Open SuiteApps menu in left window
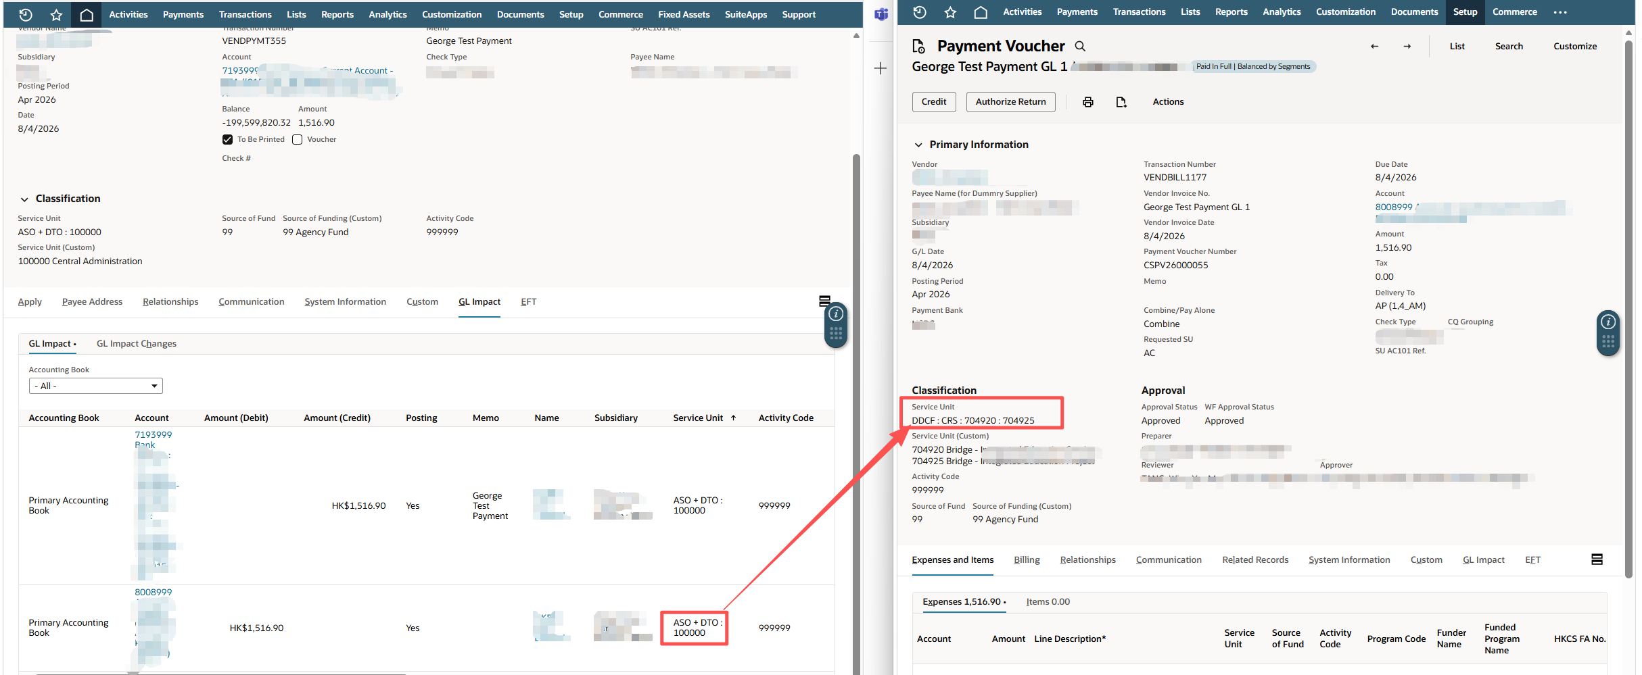This screenshot has height=675, width=1642. [x=746, y=14]
